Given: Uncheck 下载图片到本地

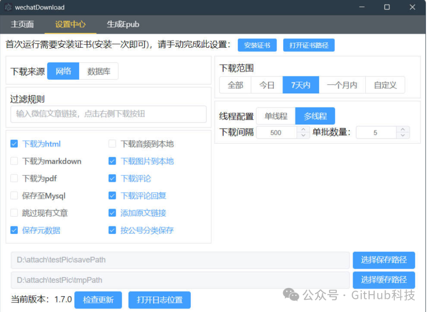Looking at the screenshot, I should coord(112,161).
